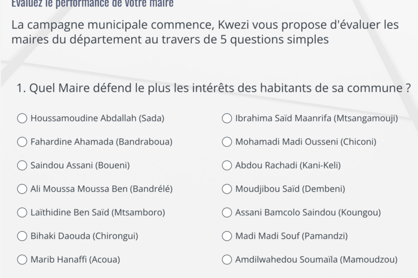Select Ali Moussa Moussa Ben (Bandrélé)
This screenshot has height=278, width=418.
coord(22,189)
